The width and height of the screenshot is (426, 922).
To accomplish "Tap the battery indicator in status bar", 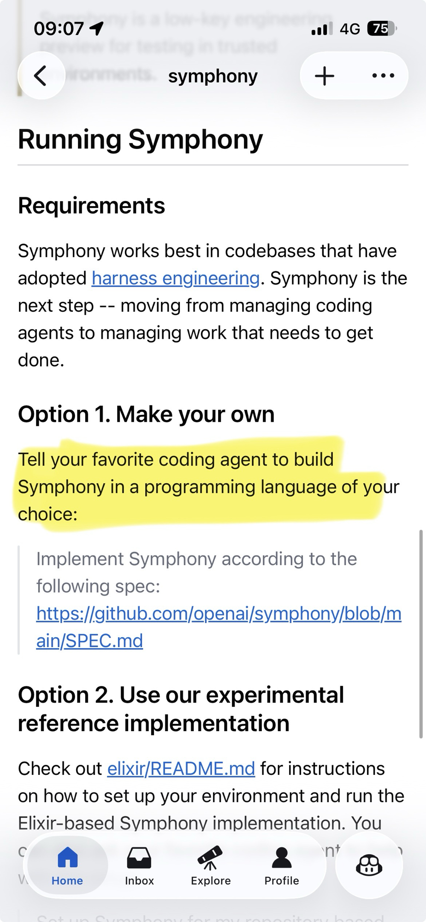I will (381, 29).
